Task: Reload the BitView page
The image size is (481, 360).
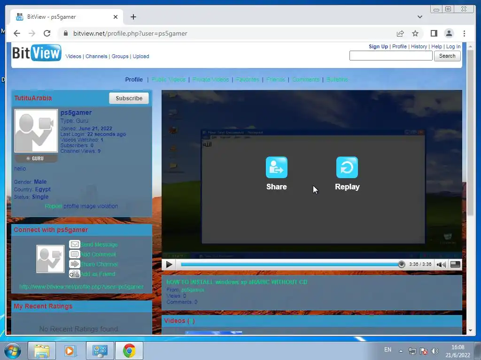Action: (47, 33)
